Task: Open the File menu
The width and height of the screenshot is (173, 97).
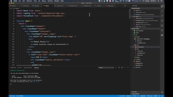Action: click(20, 1)
